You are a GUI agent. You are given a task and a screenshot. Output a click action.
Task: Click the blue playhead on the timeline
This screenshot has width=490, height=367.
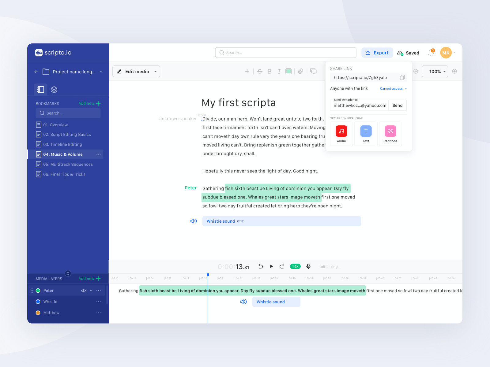[208, 275]
